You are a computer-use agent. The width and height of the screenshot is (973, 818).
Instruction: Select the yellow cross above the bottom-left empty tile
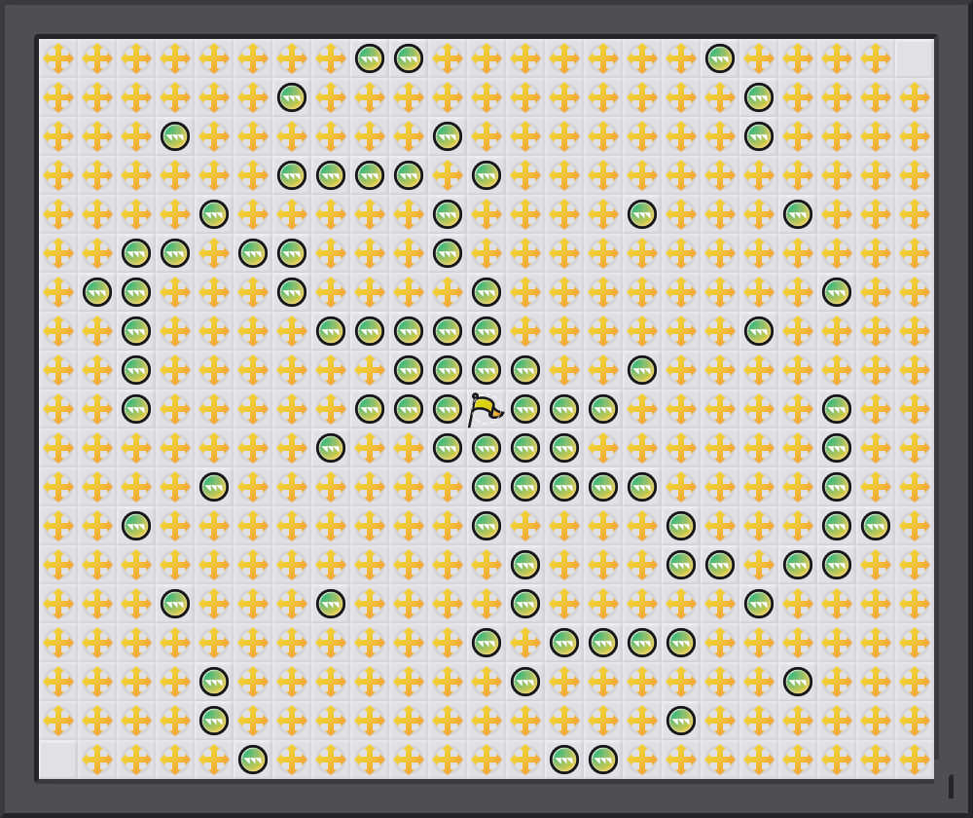[58, 721]
